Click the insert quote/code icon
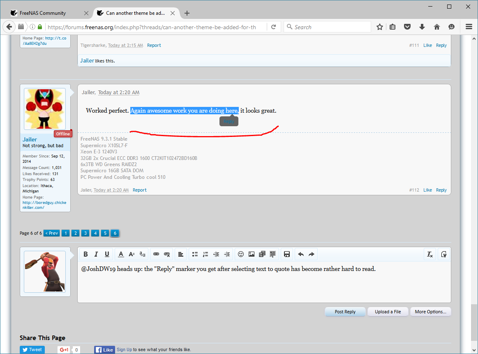The height and width of the screenshot is (354, 478). tap(273, 254)
